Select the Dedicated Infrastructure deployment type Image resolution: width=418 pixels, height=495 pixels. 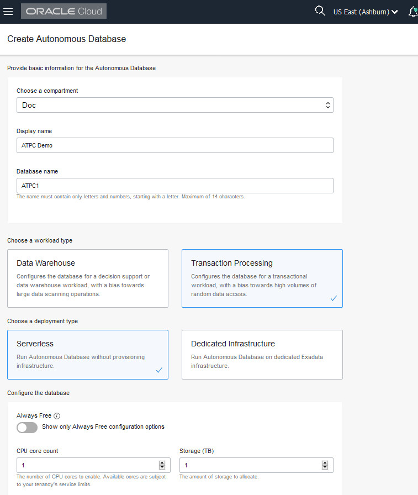(262, 355)
